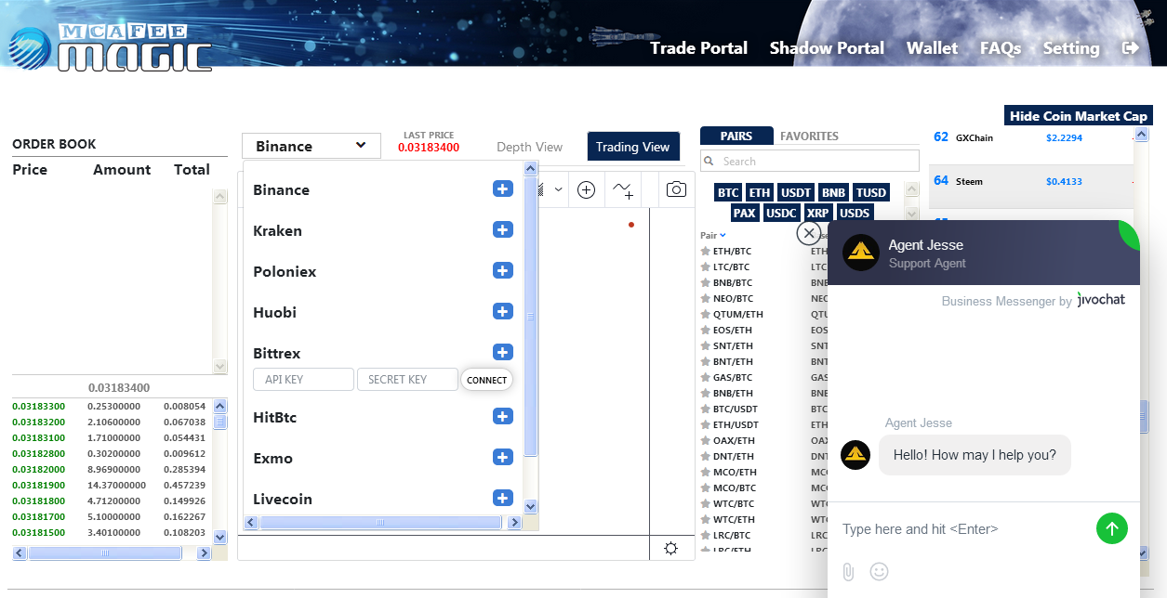
Task: Favorite the QTUM/ETH pair star
Action: pos(706,314)
